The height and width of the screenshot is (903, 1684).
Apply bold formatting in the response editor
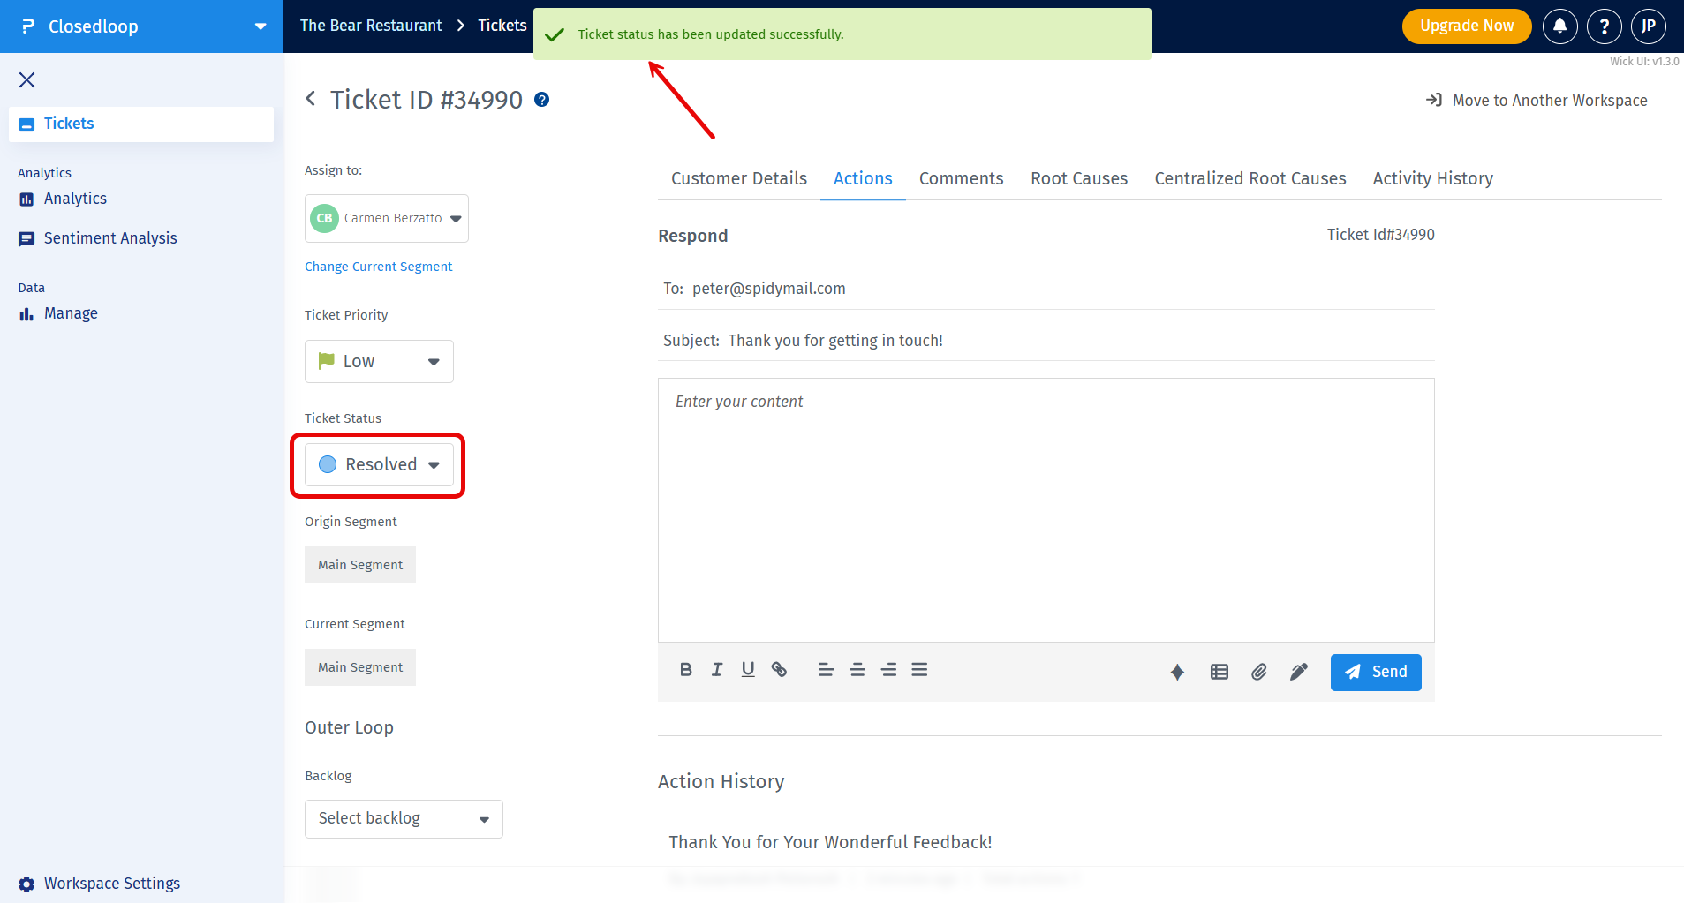click(686, 670)
